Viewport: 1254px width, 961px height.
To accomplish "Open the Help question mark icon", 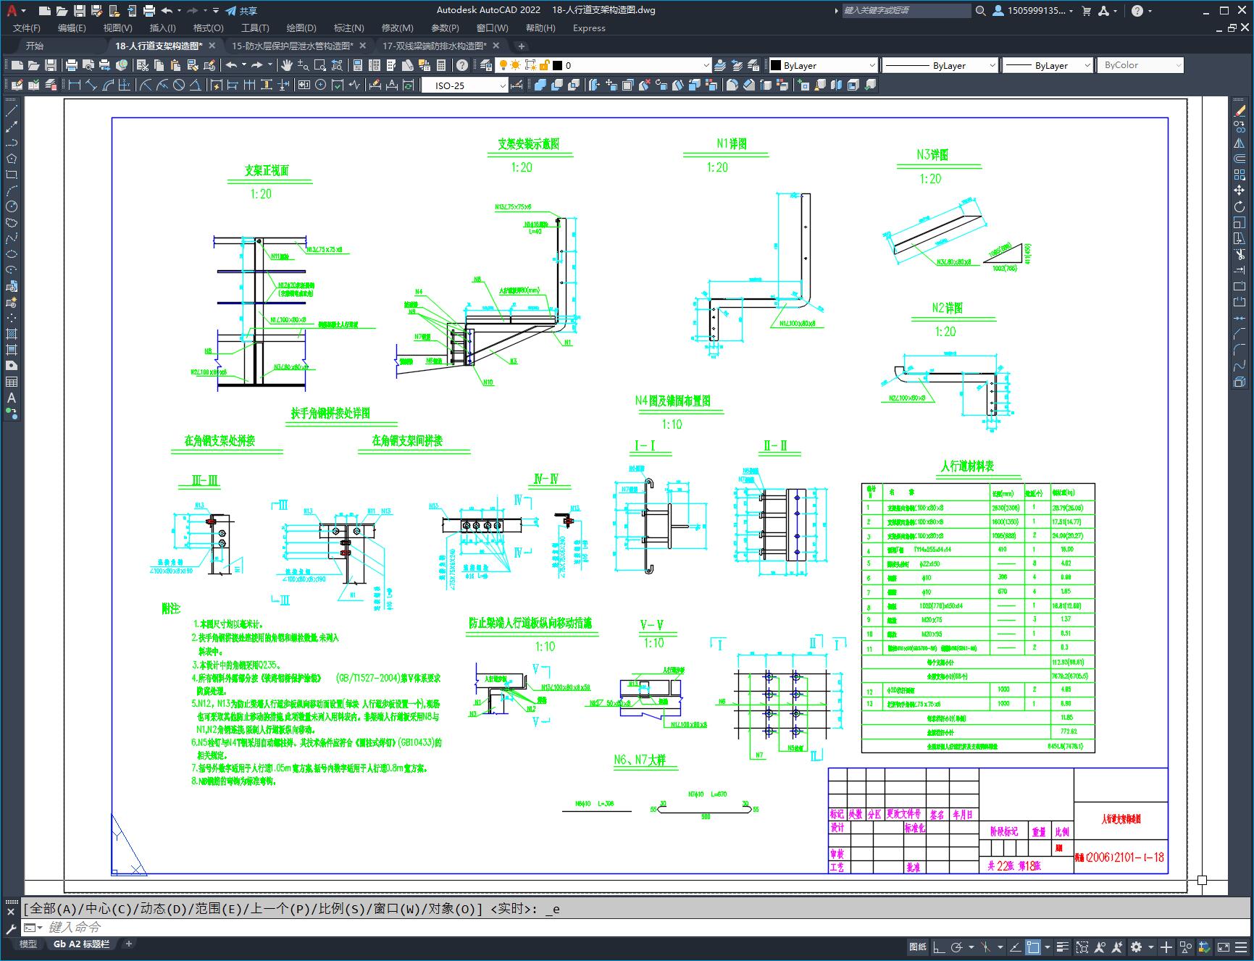I will tap(462, 65).
